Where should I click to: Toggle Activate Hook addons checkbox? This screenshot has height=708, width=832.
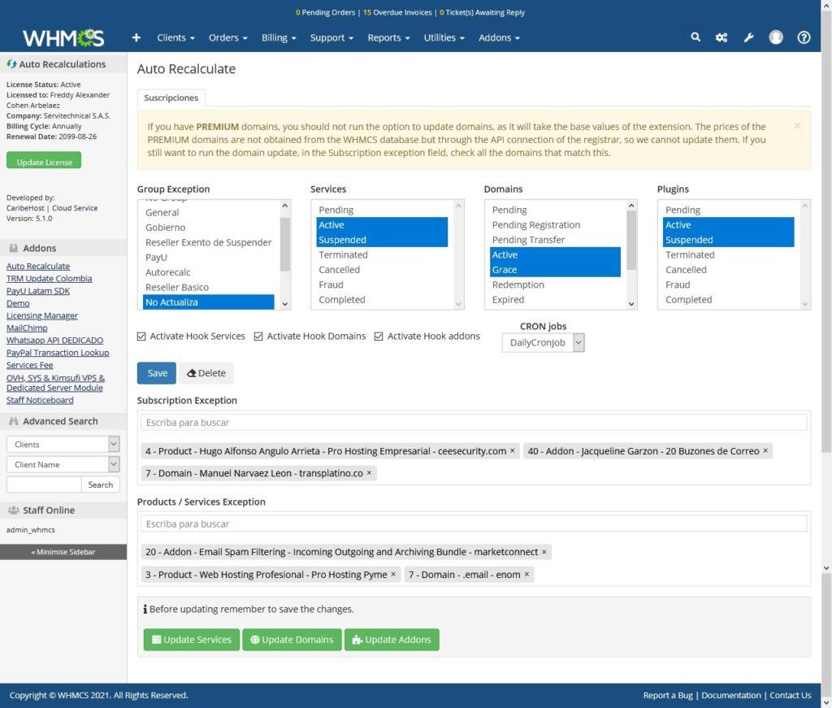tap(379, 337)
